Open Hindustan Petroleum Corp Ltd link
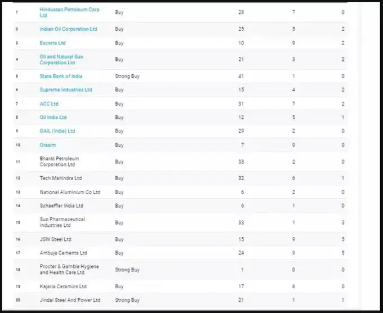Image resolution: width=383 pixels, height=313 pixels. [69, 10]
